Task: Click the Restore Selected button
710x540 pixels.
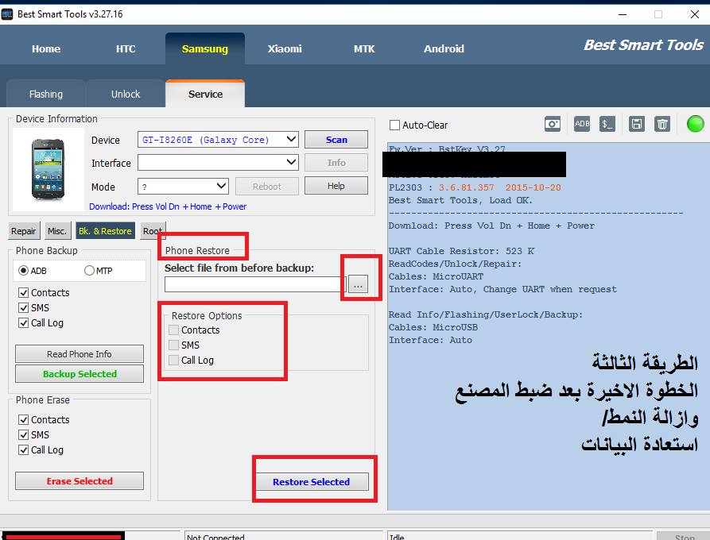Action: [312, 482]
